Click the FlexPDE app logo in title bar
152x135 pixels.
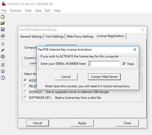point(4,4)
